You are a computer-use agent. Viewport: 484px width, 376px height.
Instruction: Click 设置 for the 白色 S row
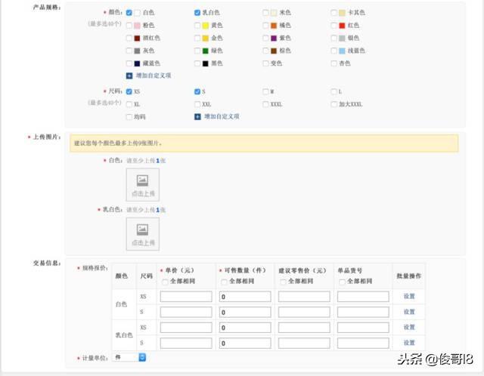click(409, 312)
